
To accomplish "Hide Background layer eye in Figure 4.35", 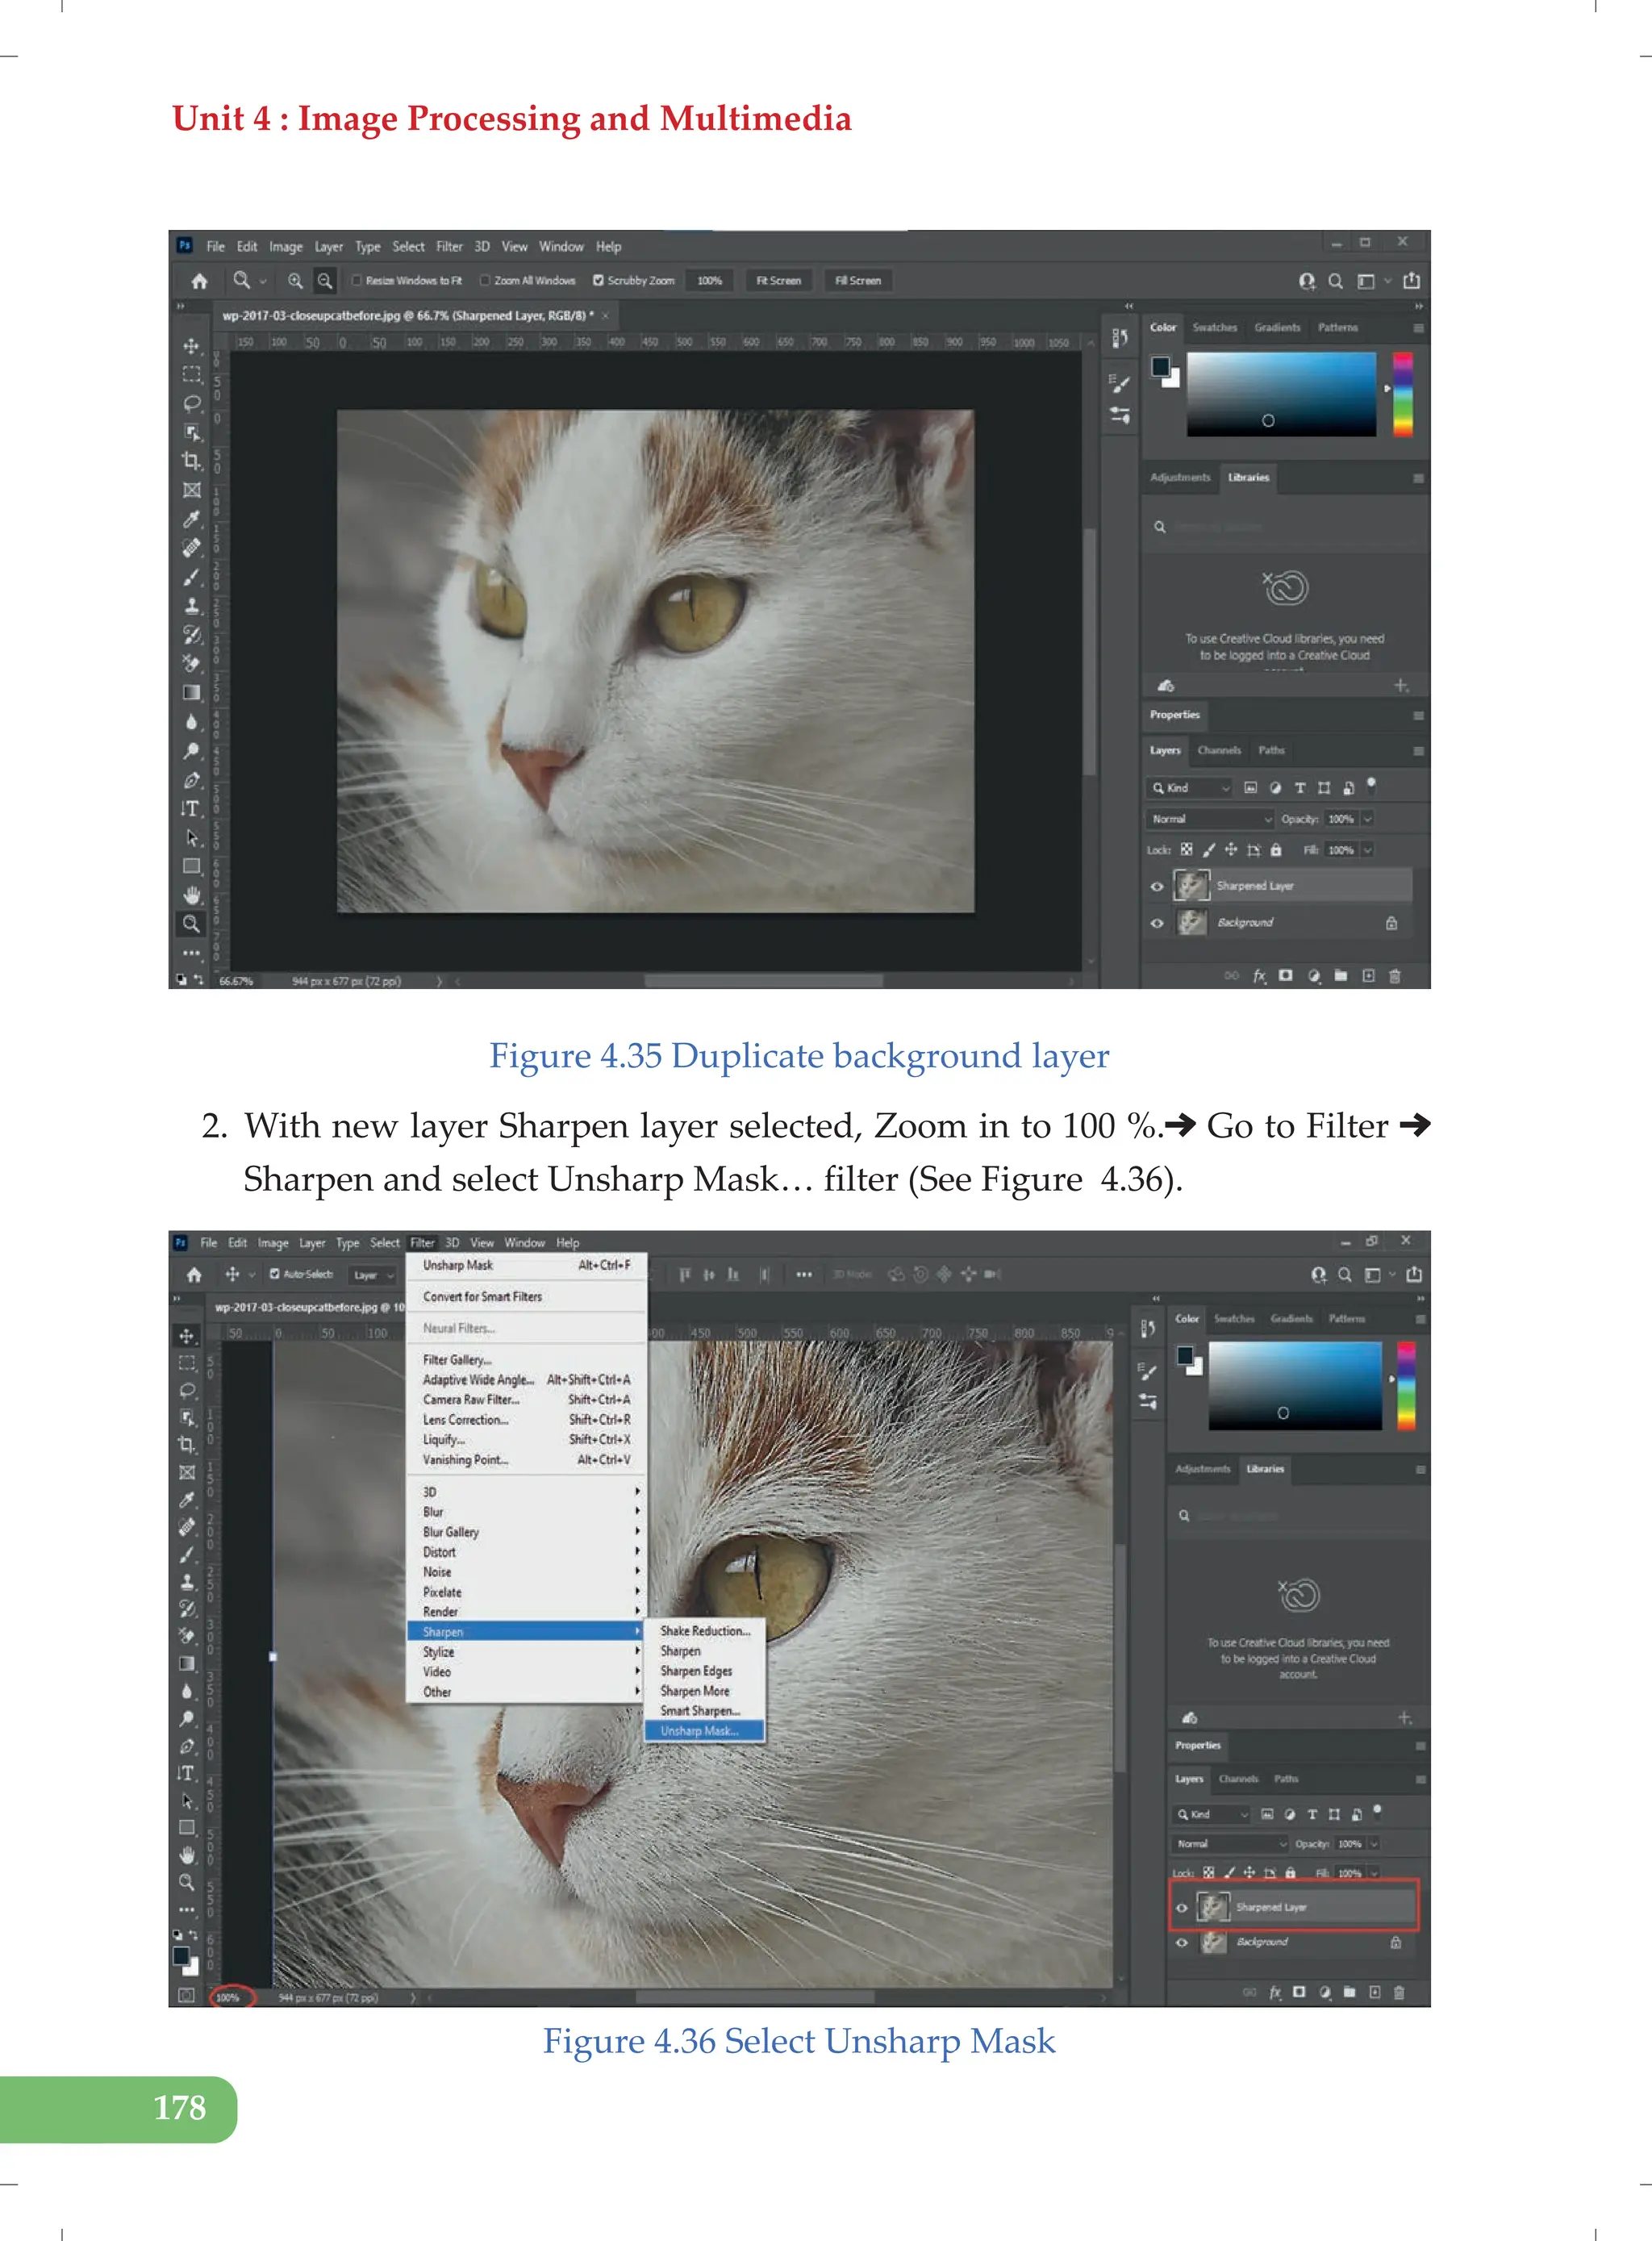I will [x=1157, y=923].
